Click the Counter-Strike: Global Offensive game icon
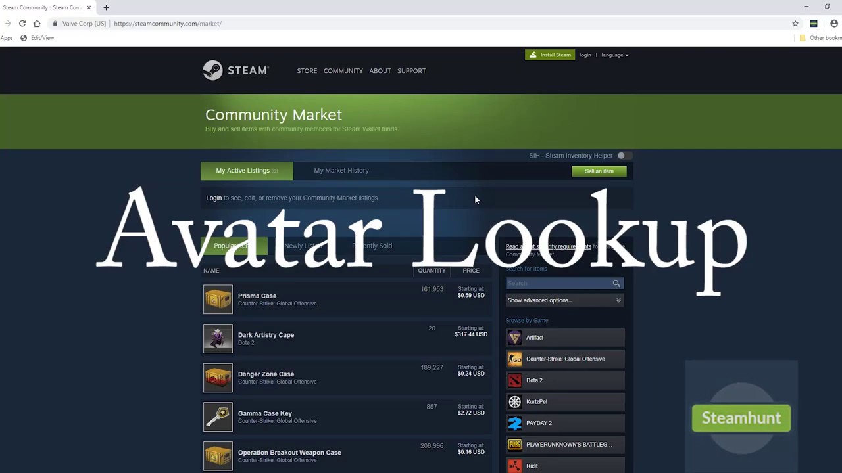The image size is (842, 473). (x=514, y=359)
